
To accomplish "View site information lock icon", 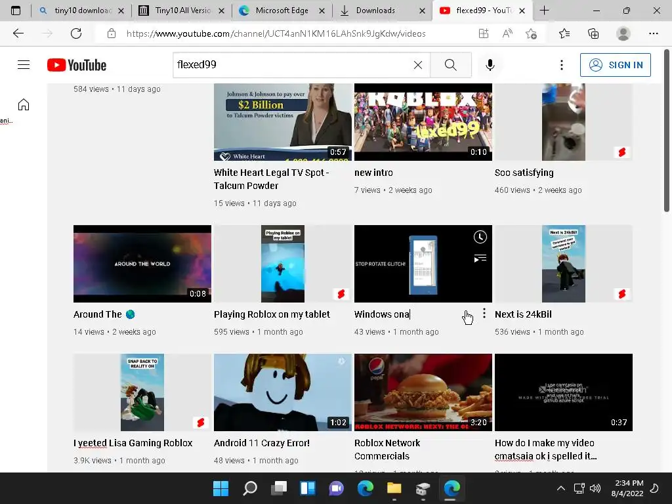I will coord(112,33).
